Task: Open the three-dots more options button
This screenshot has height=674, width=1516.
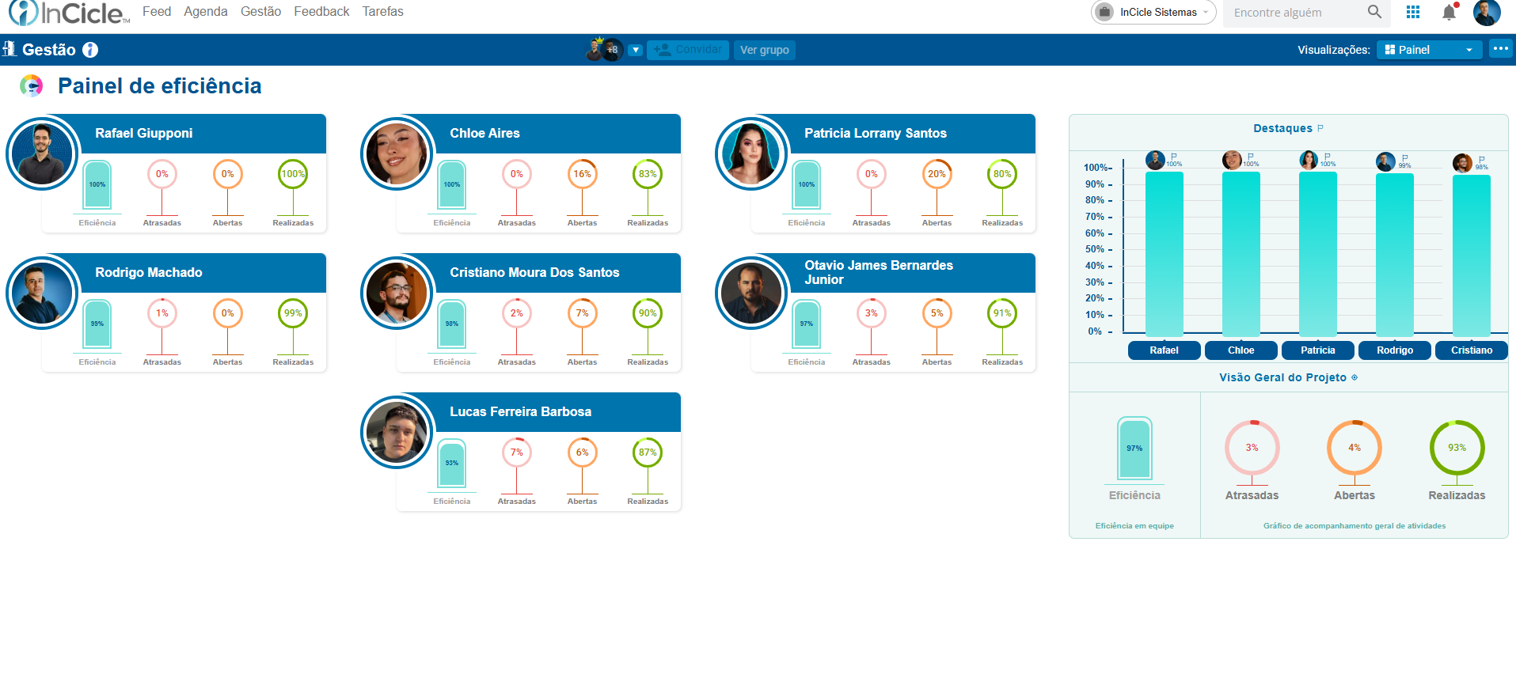Action: pyautogui.click(x=1500, y=49)
